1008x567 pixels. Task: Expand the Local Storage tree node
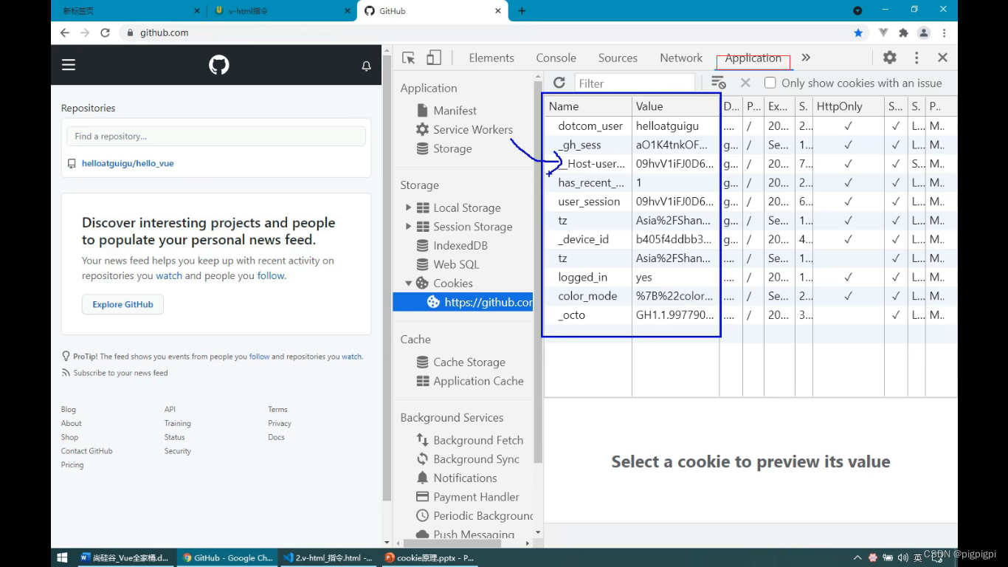pos(408,207)
